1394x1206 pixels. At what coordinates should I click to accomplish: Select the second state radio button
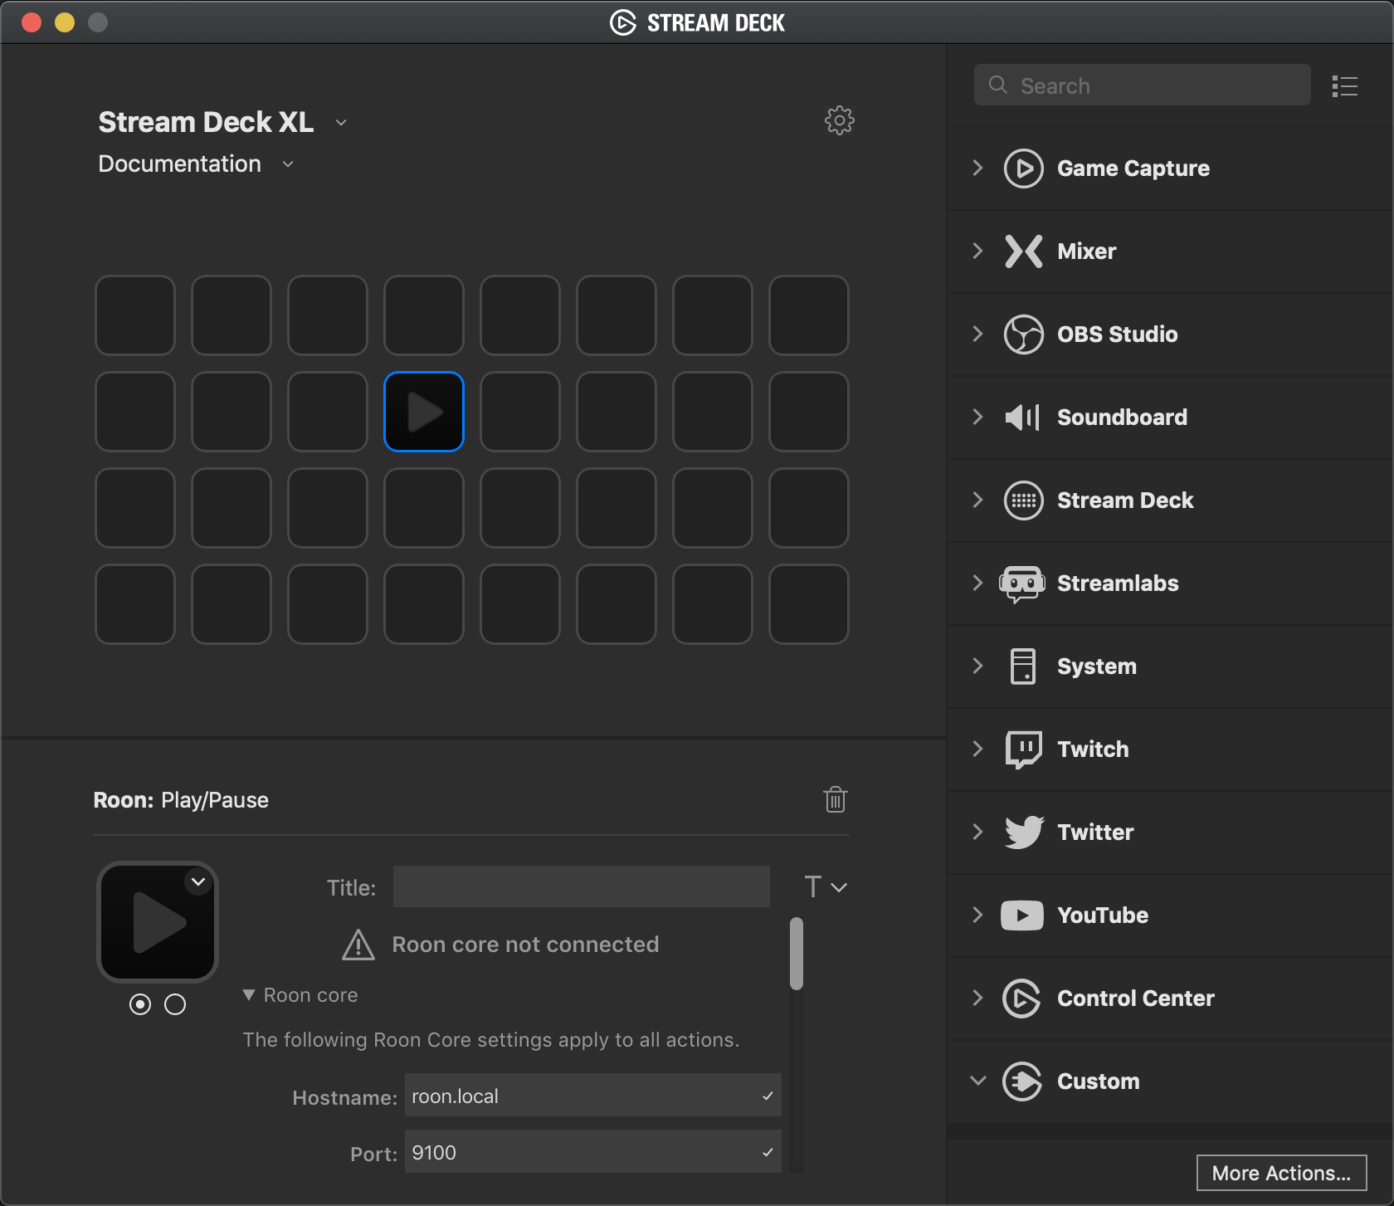(x=175, y=1004)
